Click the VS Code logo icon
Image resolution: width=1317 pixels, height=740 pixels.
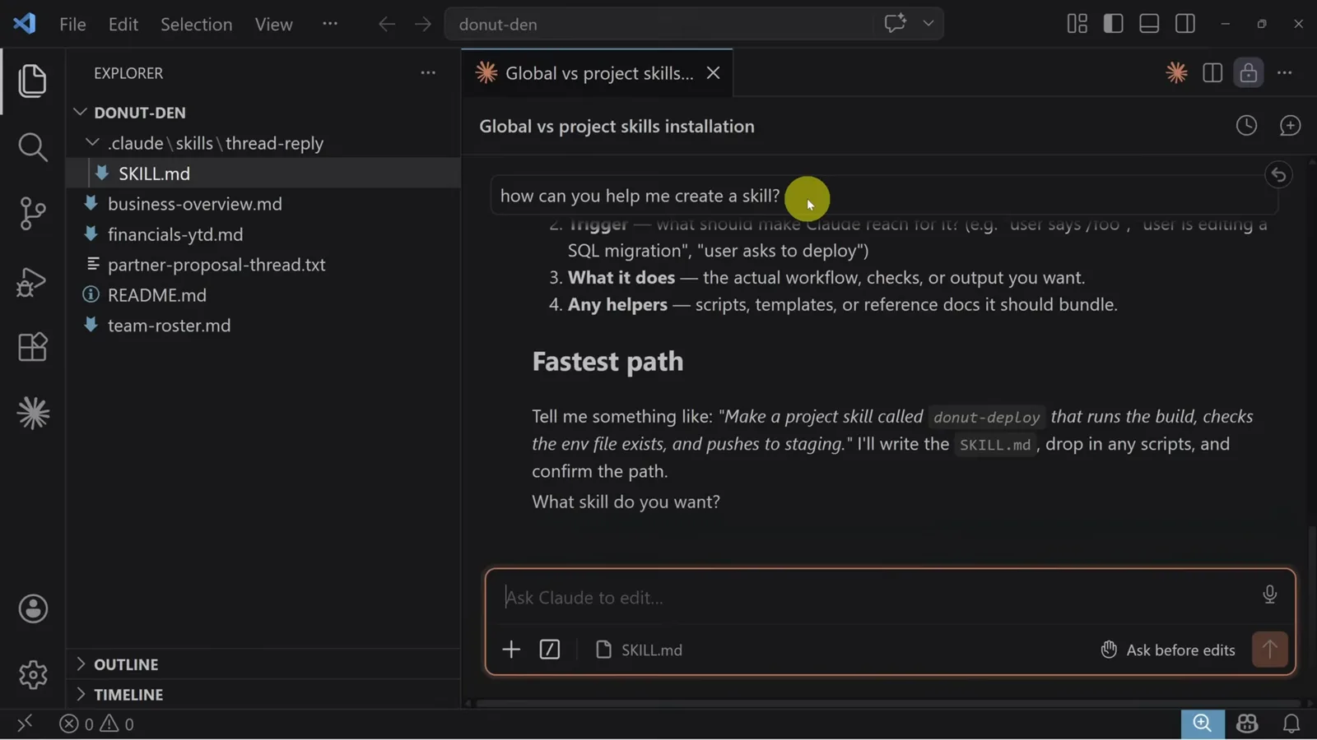[25, 23]
